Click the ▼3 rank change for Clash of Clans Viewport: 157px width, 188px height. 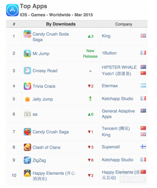(91, 147)
